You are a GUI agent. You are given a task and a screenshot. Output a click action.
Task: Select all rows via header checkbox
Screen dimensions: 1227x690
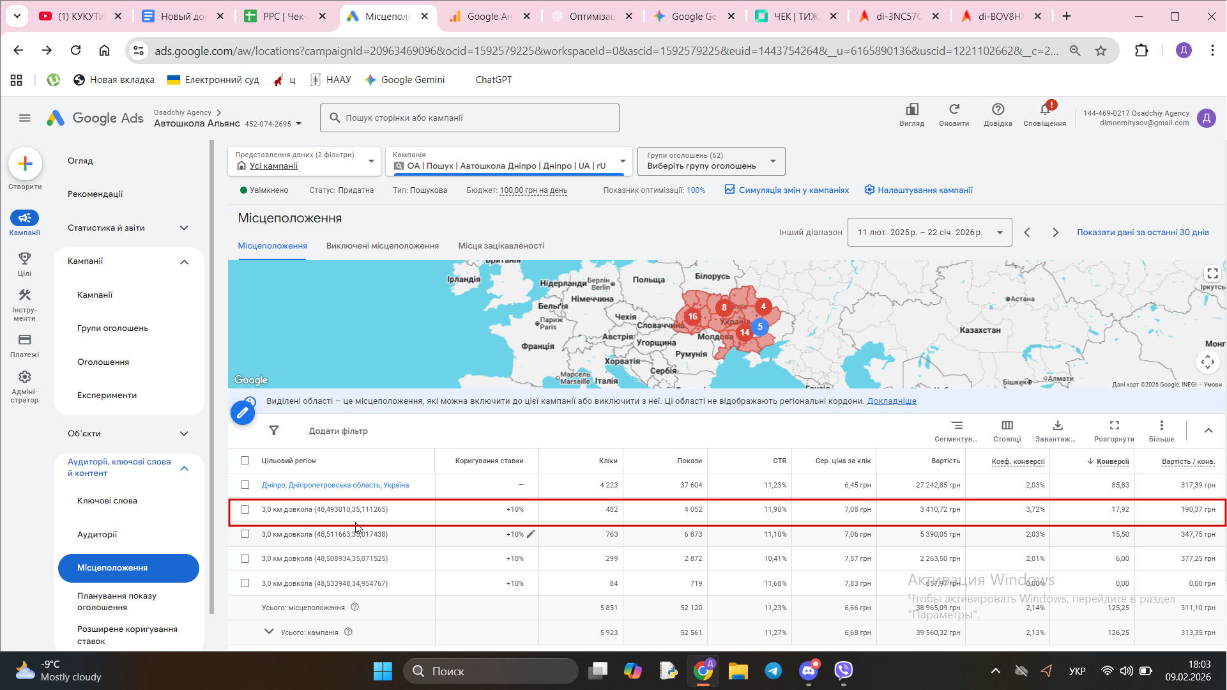coord(245,461)
